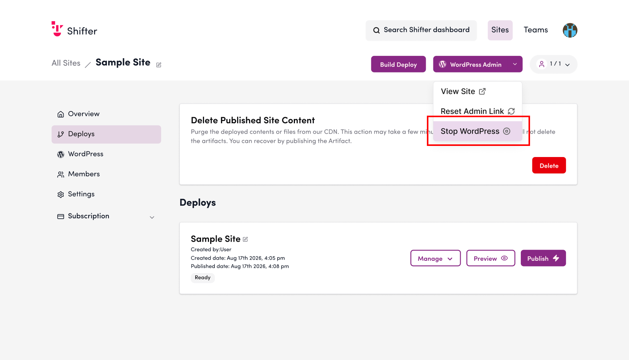Click the eye icon on the Preview button
629x360 pixels.
point(504,258)
